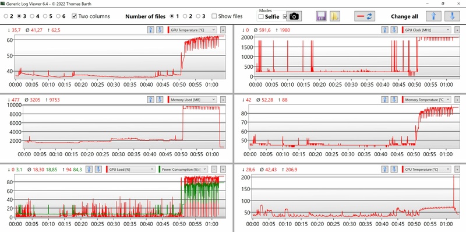This screenshot has width=466, height=232.
Task: Click the purple floppy disk save icon
Action: point(322,16)
